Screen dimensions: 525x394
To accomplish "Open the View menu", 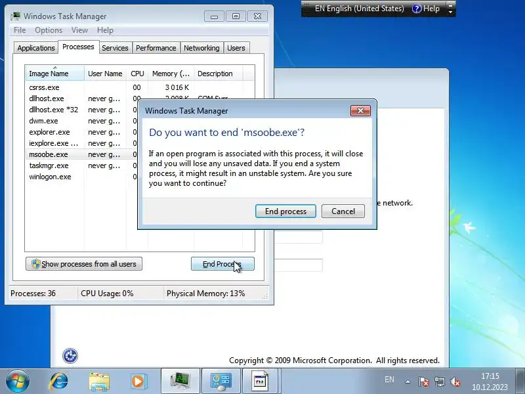I will click(x=79, y=30).
